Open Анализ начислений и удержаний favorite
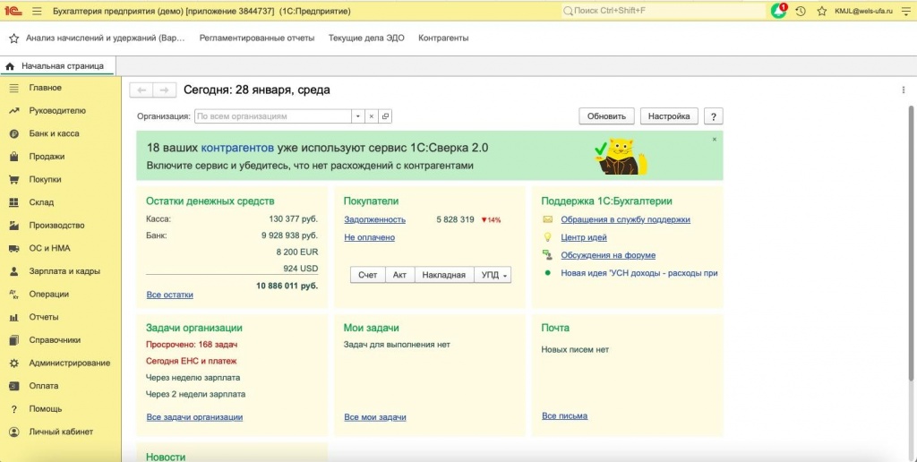The height and width of the screenshot is (462, 917). [106, 38]
